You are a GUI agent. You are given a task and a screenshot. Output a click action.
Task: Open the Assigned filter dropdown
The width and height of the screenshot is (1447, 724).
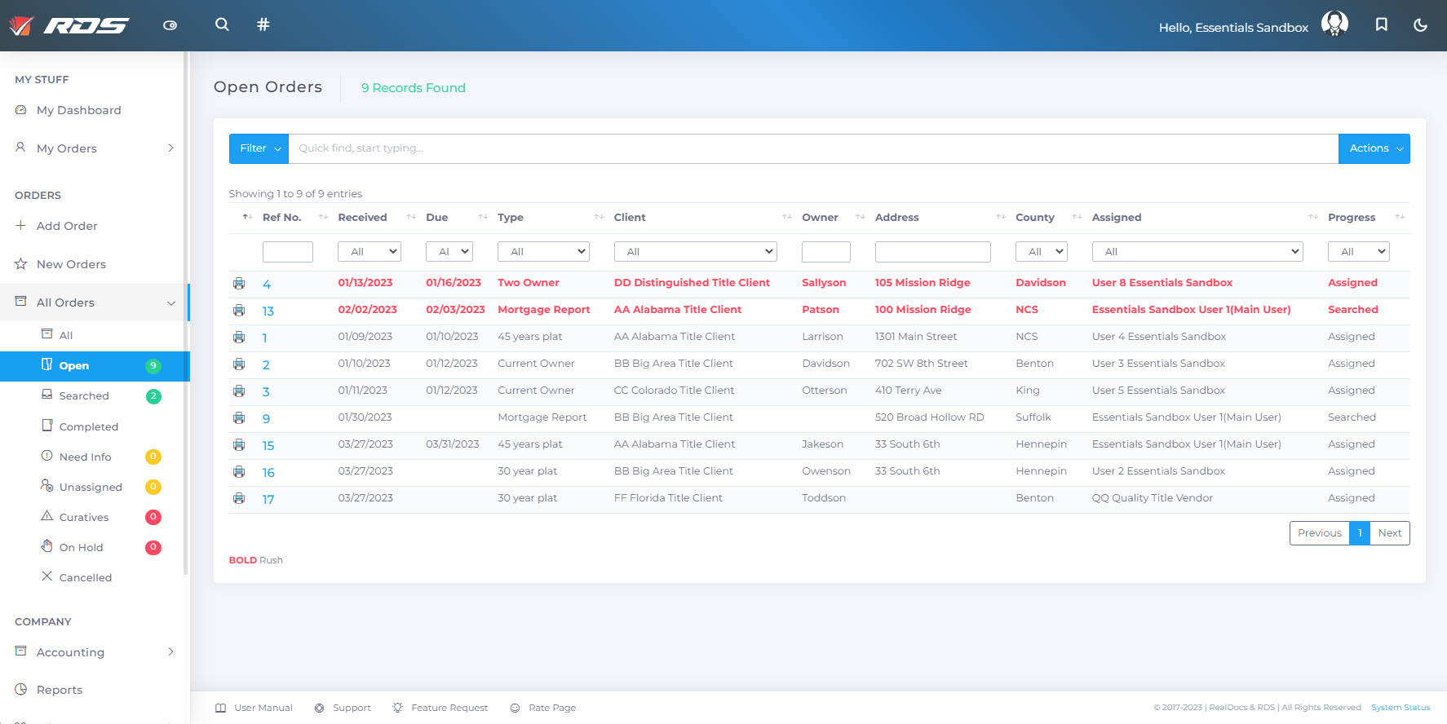click(x=1197, y=252)
